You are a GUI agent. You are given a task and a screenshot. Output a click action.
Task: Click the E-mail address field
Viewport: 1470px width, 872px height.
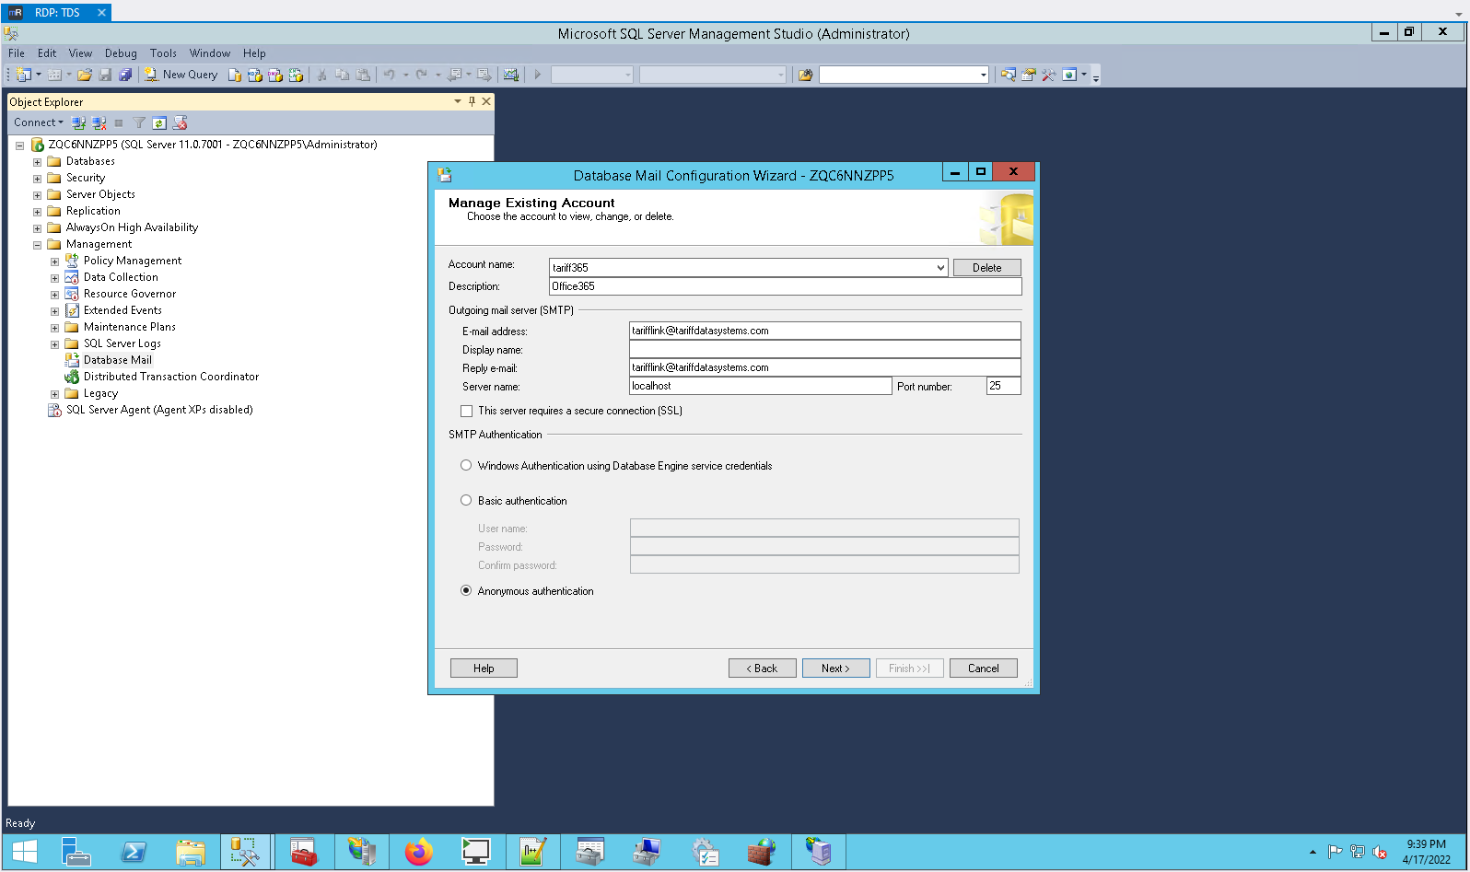pos(825,331)
